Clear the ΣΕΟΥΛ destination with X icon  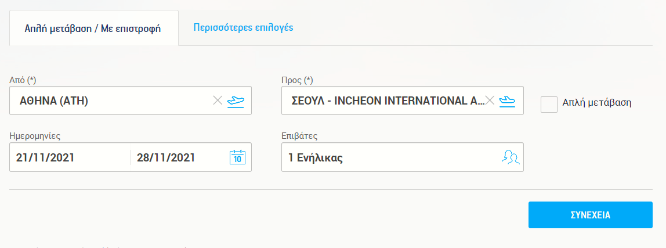point(490,100)
